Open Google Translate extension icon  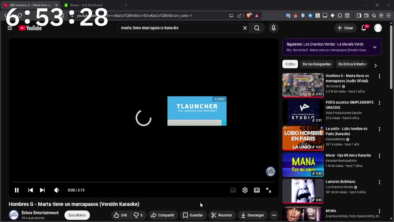pyautogui.click(x=288, y=15)
